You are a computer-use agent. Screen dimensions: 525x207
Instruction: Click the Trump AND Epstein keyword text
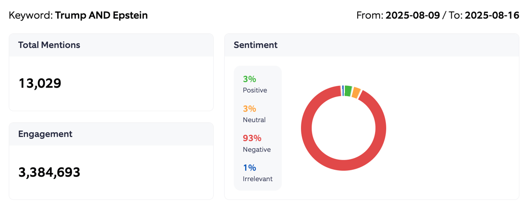101,15
